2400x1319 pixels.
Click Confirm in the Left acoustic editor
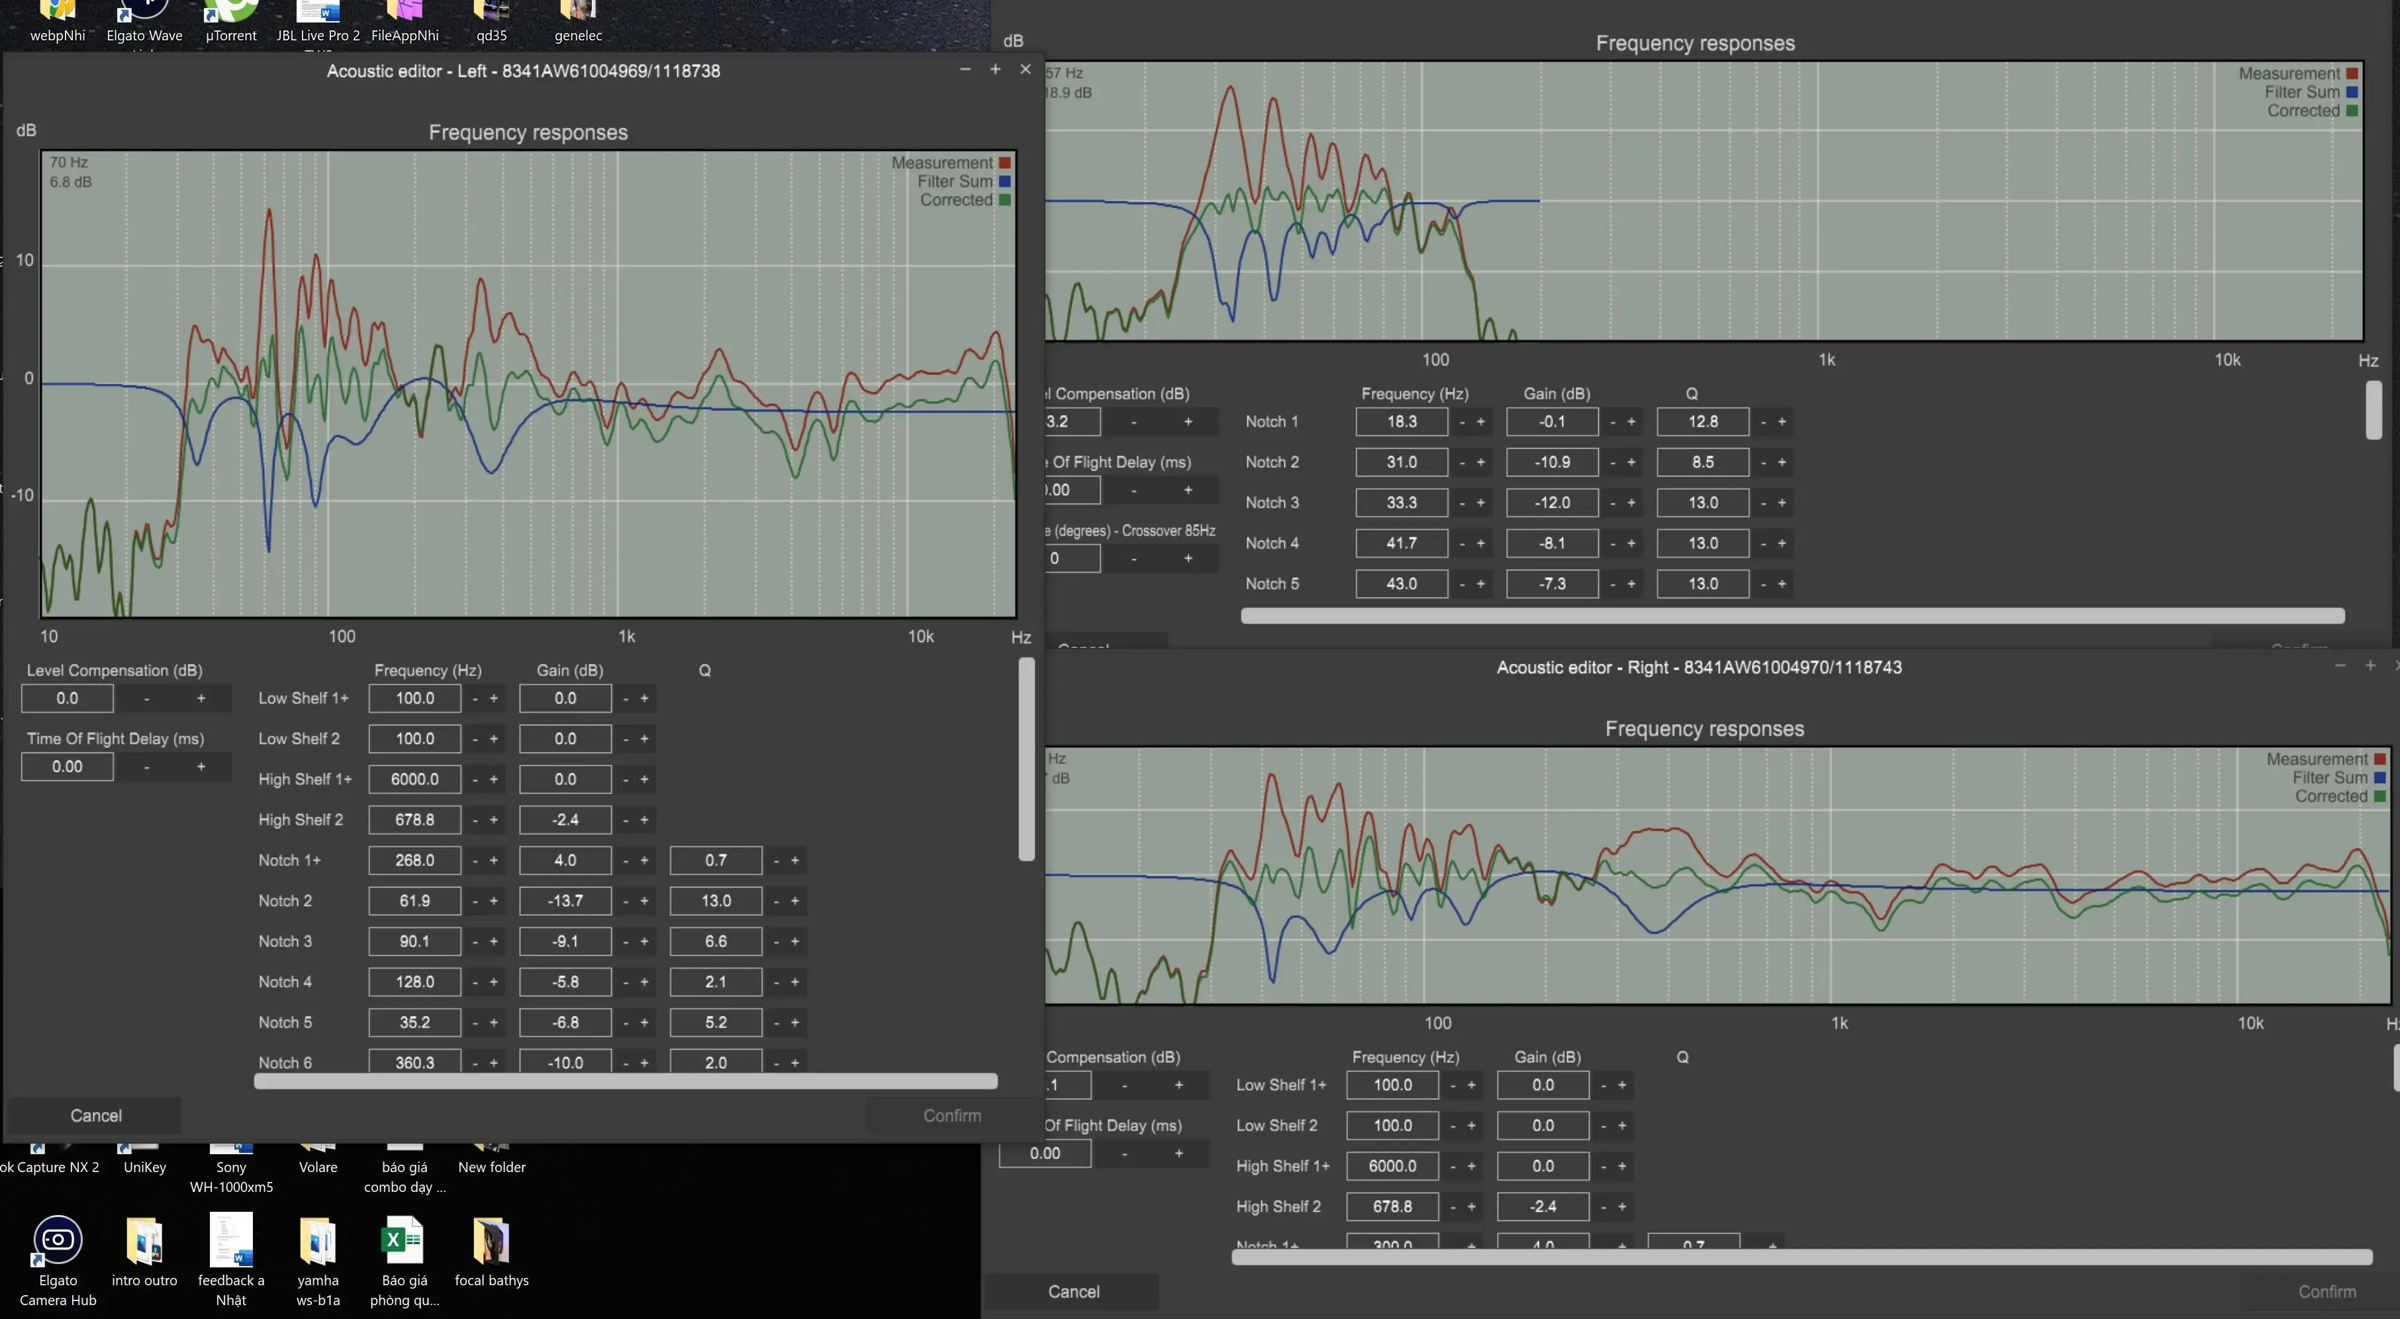(x=951, y=1115)
